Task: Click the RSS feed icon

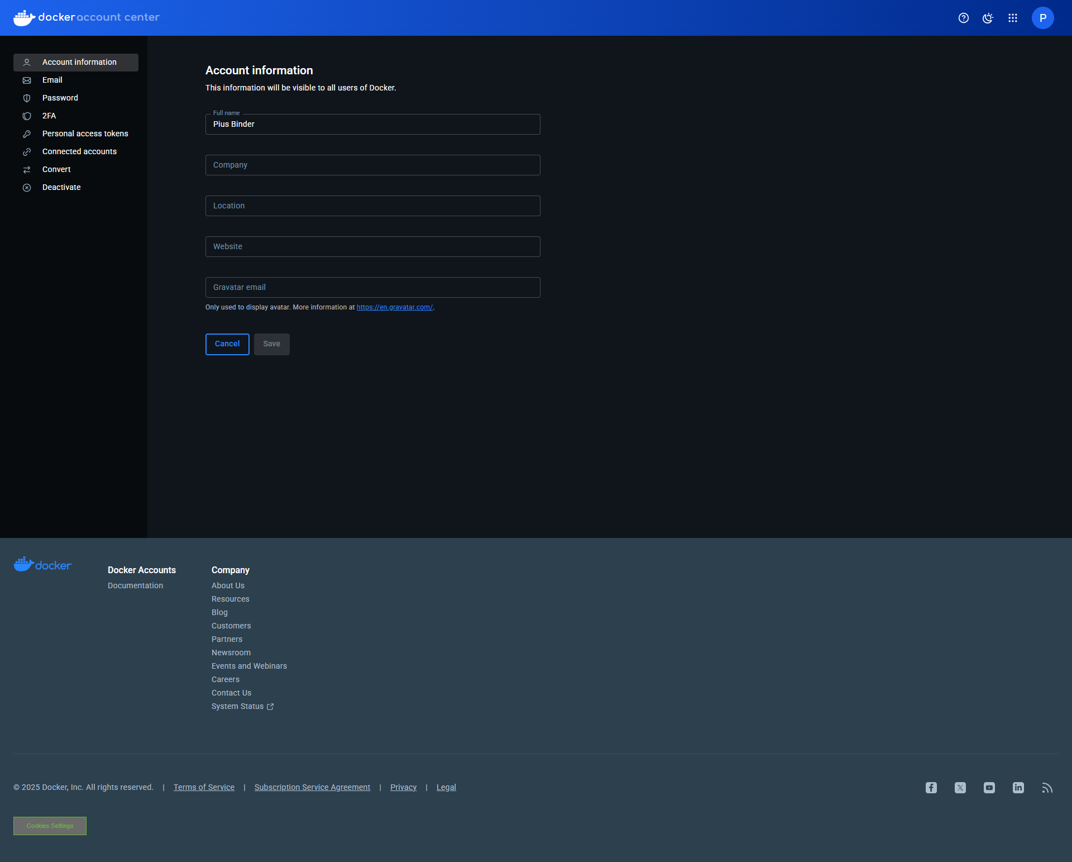Action: 1047,788
